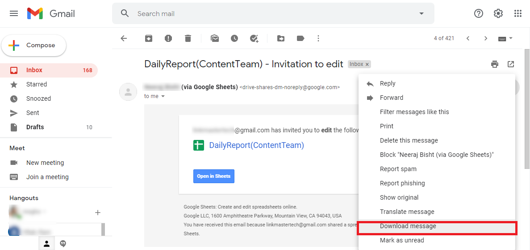Open the Drafts folder

click(49, 127)
